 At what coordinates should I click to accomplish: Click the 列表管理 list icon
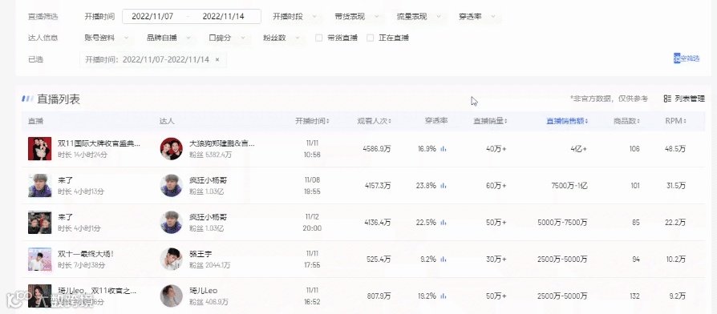[667, 99]
